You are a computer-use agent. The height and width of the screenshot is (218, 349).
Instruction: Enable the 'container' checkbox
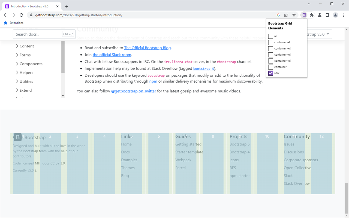(270, 67)
